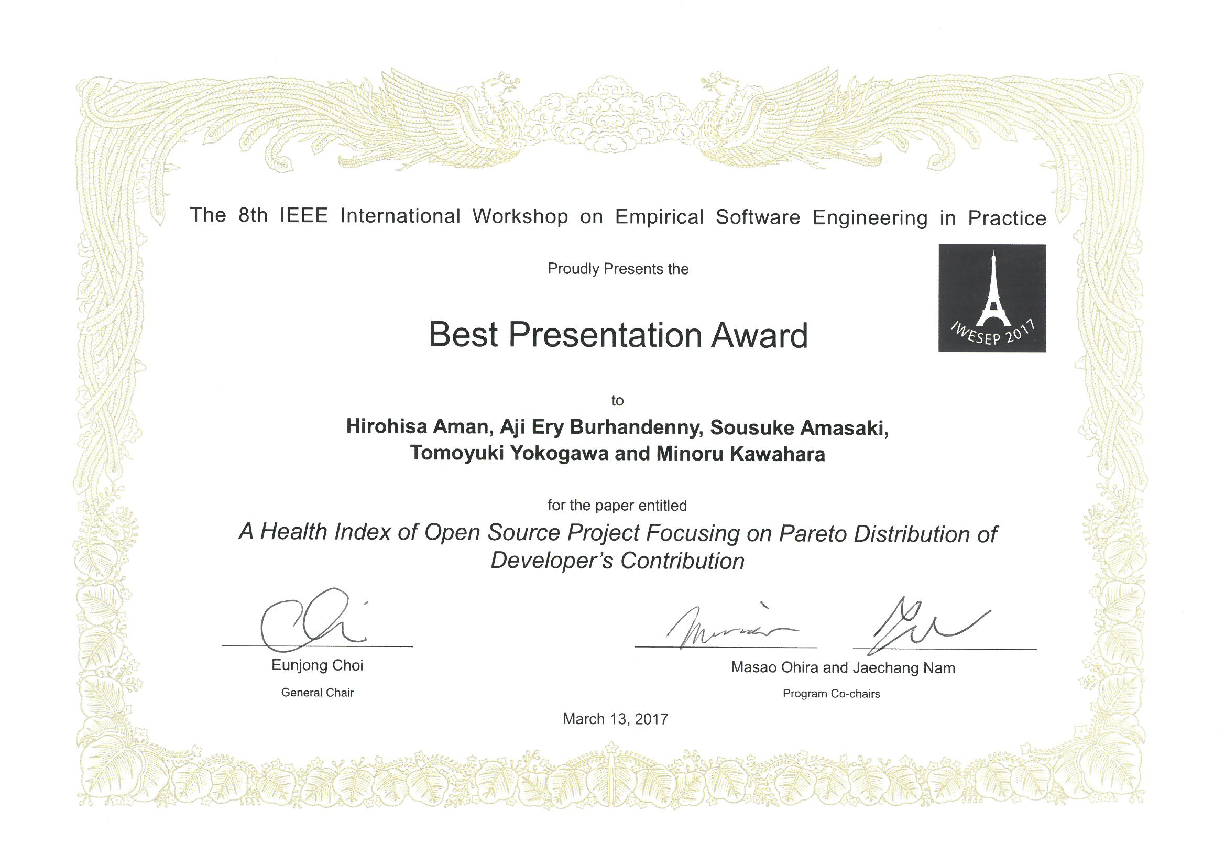Click the printed name 'Eunjong Choi'
The image size is (1225, 866).
(x=318, y=665)
